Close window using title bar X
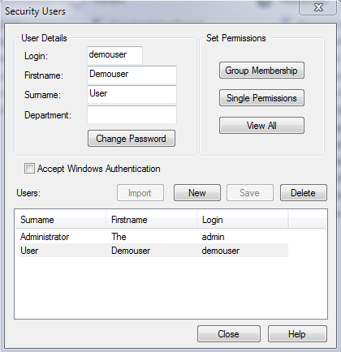The height and width of the screenshot is (352, 341). point(318,7)
